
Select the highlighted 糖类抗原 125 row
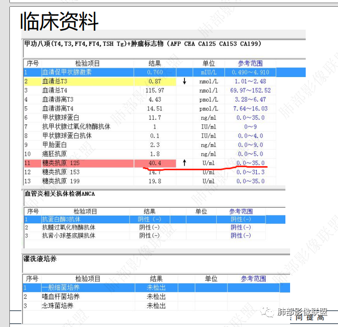pos(150,163)
